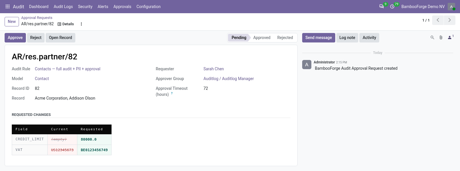
Task: Open the Dashboard menu
Action: [x=39, y=6]
